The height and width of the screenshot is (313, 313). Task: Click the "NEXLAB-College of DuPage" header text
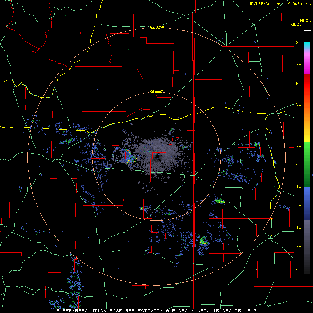click(278, 4)
